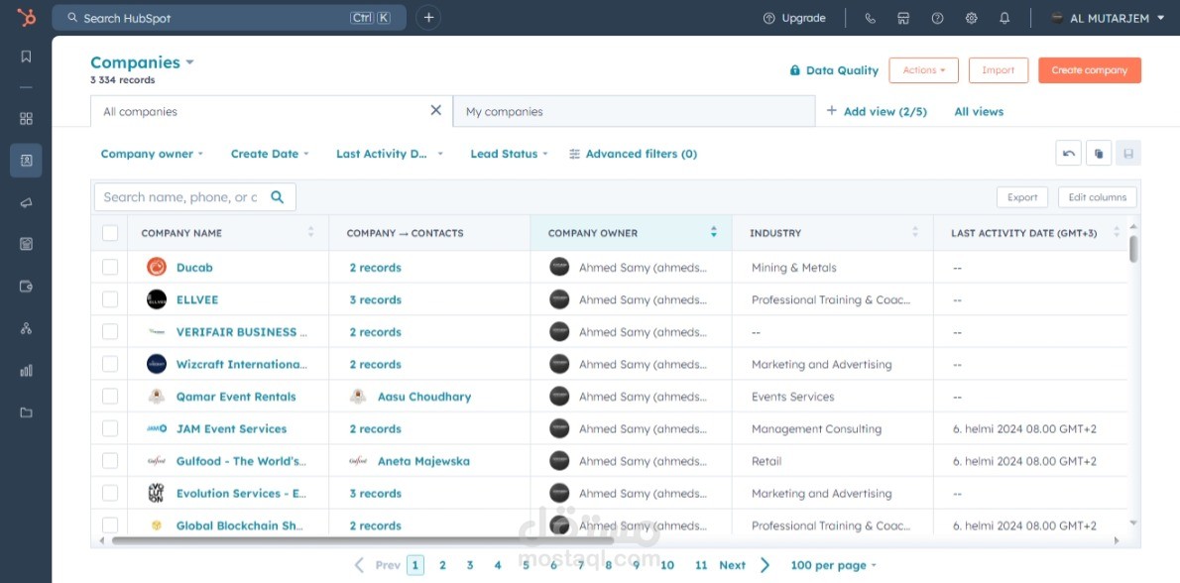The height and width of the screenshot is (583, 1180).
Task: Click Add view (2/5)
Action: coord(877,111)
